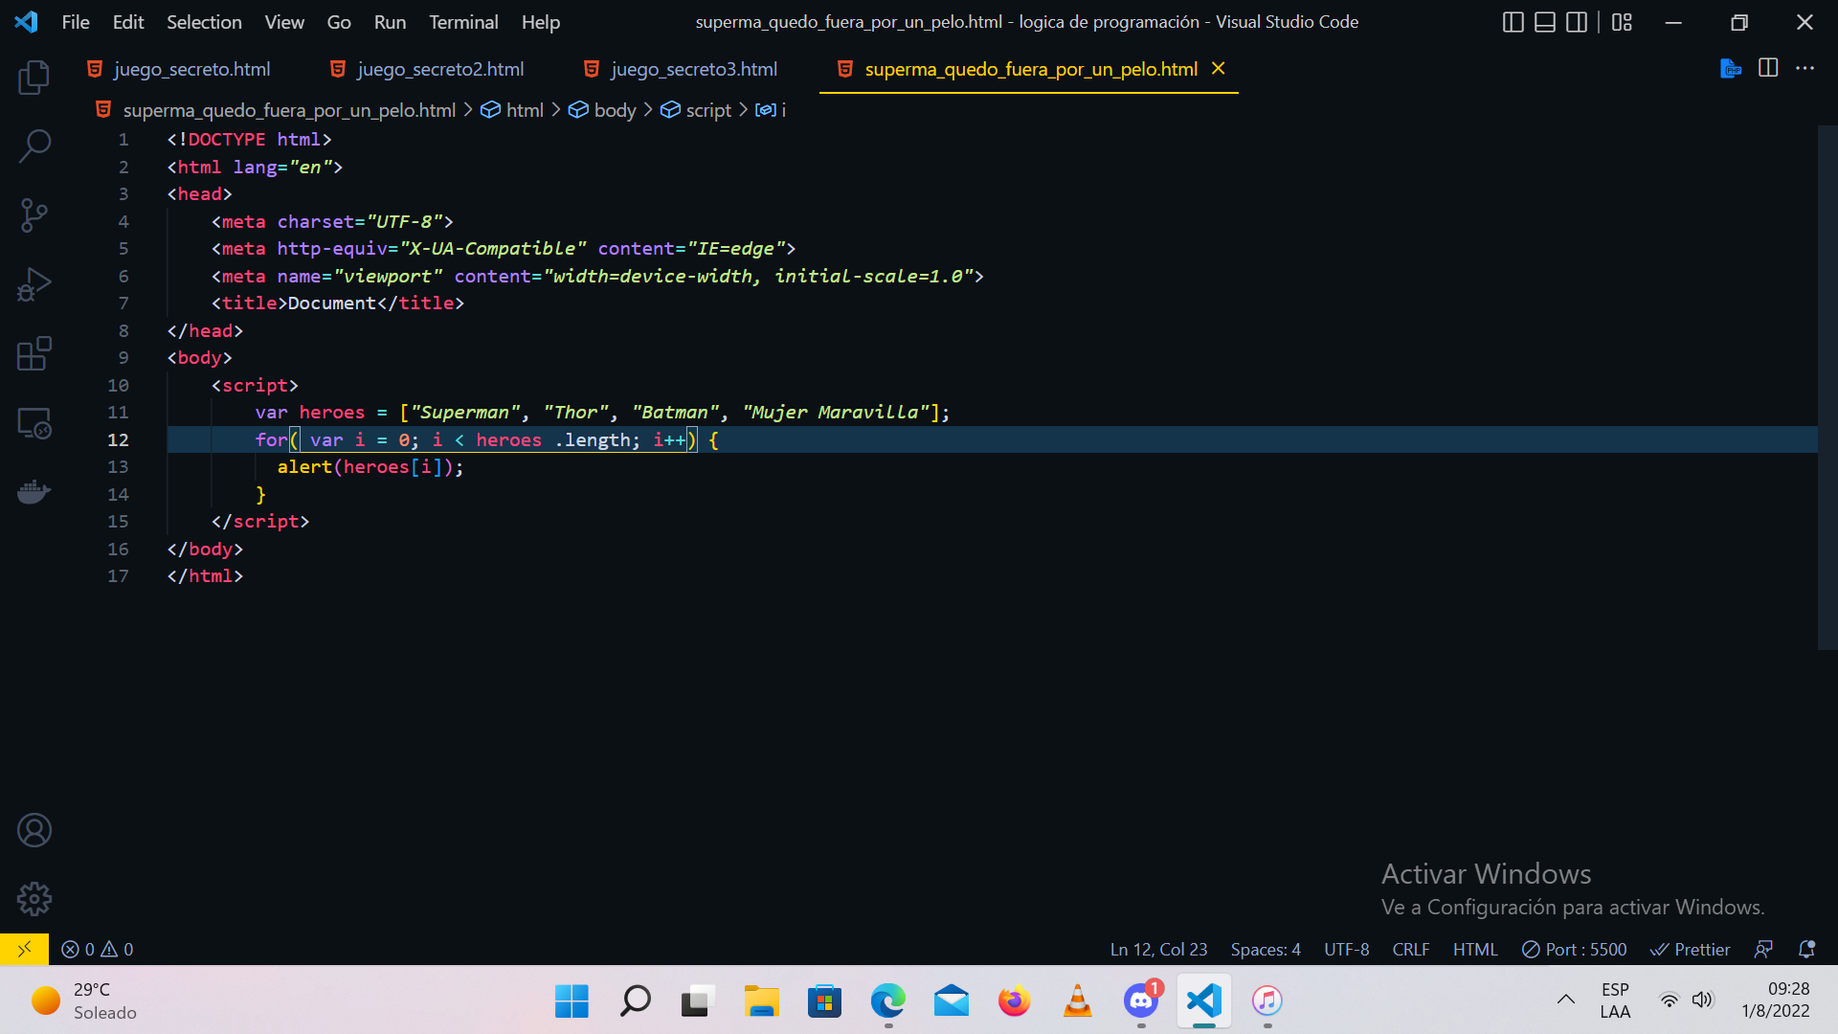
Task: Open clock and calendar 09:28
Action: click(x=1776, y=1000)
